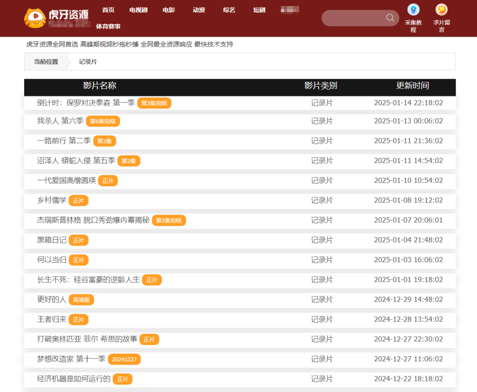Viewport: 477px width, 392px height.
Task: Click the timestamp 2024-12-22 18:18:02
Action: tap(409, 379)
